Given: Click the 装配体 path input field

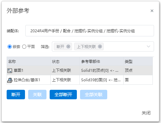Looking at the screenshot, I should coord(90,31).
